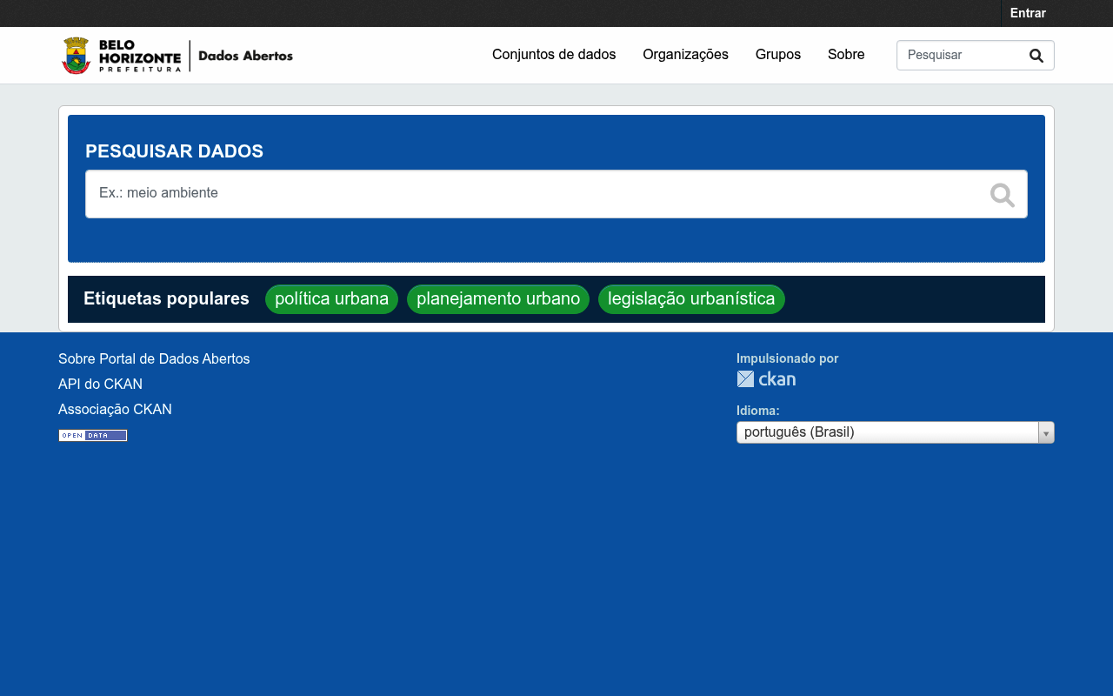Click the Dados Abertos title text
This screenshot has height=696, width=1113.
(246, 56)
